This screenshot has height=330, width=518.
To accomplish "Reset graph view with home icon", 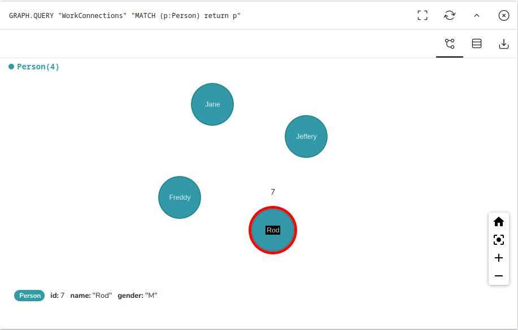I will [x=498, y=222].
